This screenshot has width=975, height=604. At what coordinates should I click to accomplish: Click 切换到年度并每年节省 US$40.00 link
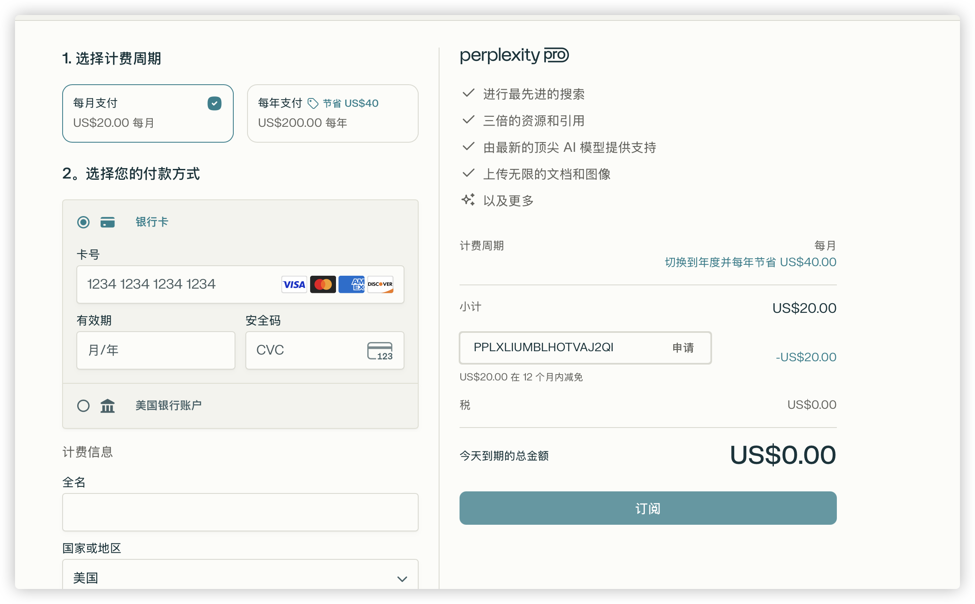[750, 262]
